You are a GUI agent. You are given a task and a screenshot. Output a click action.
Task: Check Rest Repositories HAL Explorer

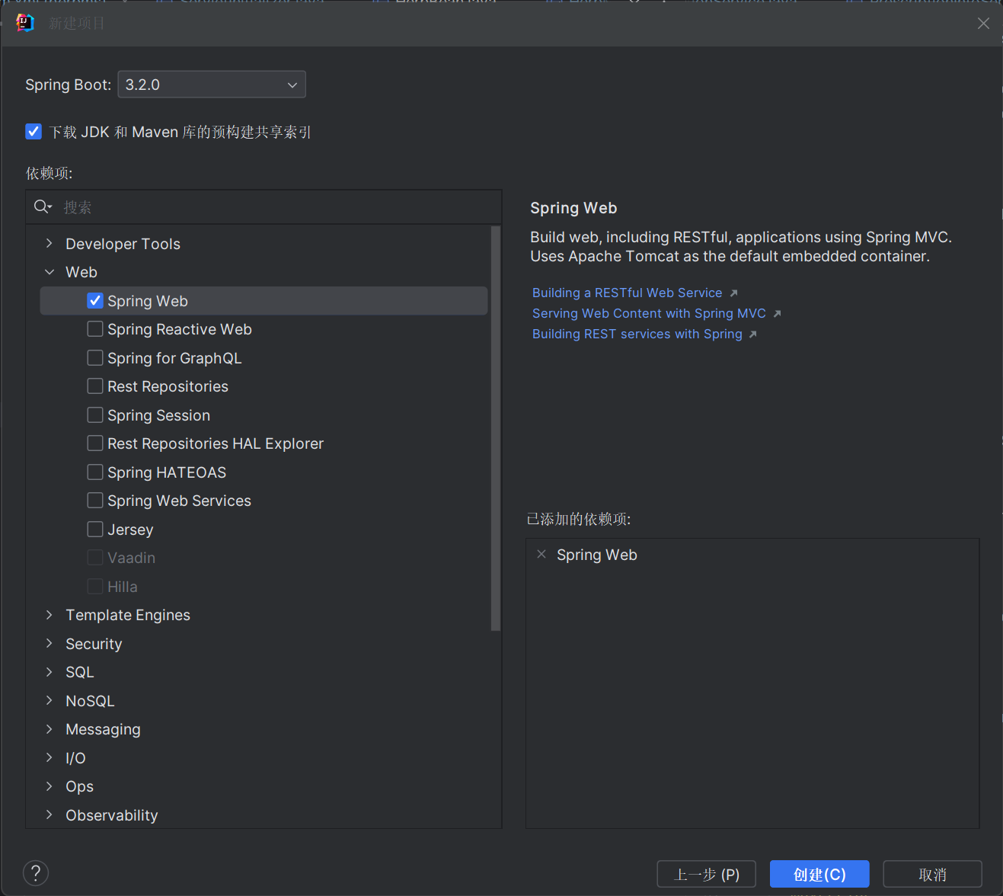[95, 443]
